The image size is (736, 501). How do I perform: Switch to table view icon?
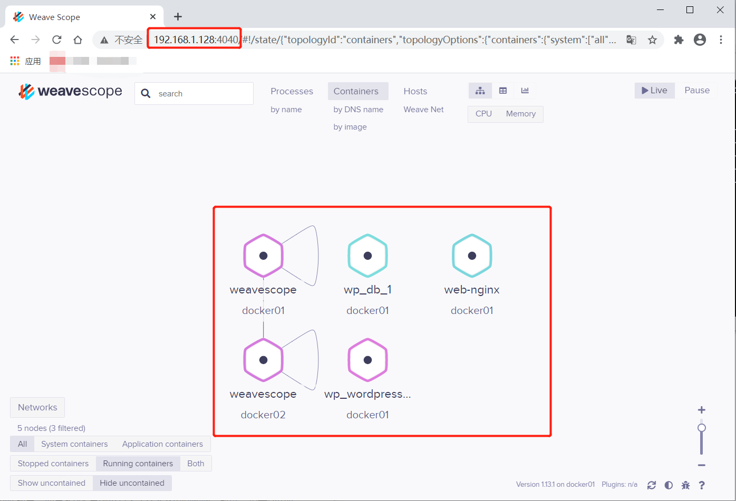point(503,91)
